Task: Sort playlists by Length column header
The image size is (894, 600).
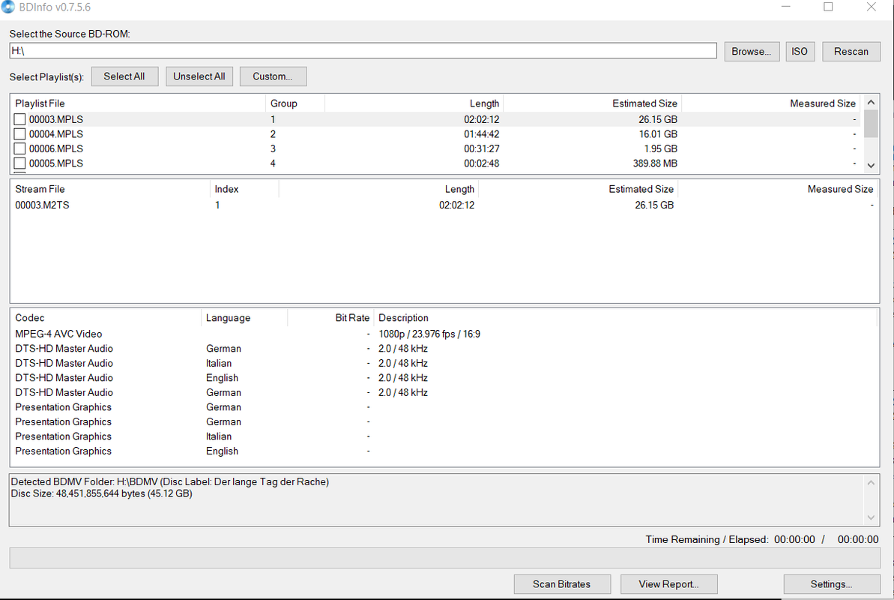Action: click(414, 103)
